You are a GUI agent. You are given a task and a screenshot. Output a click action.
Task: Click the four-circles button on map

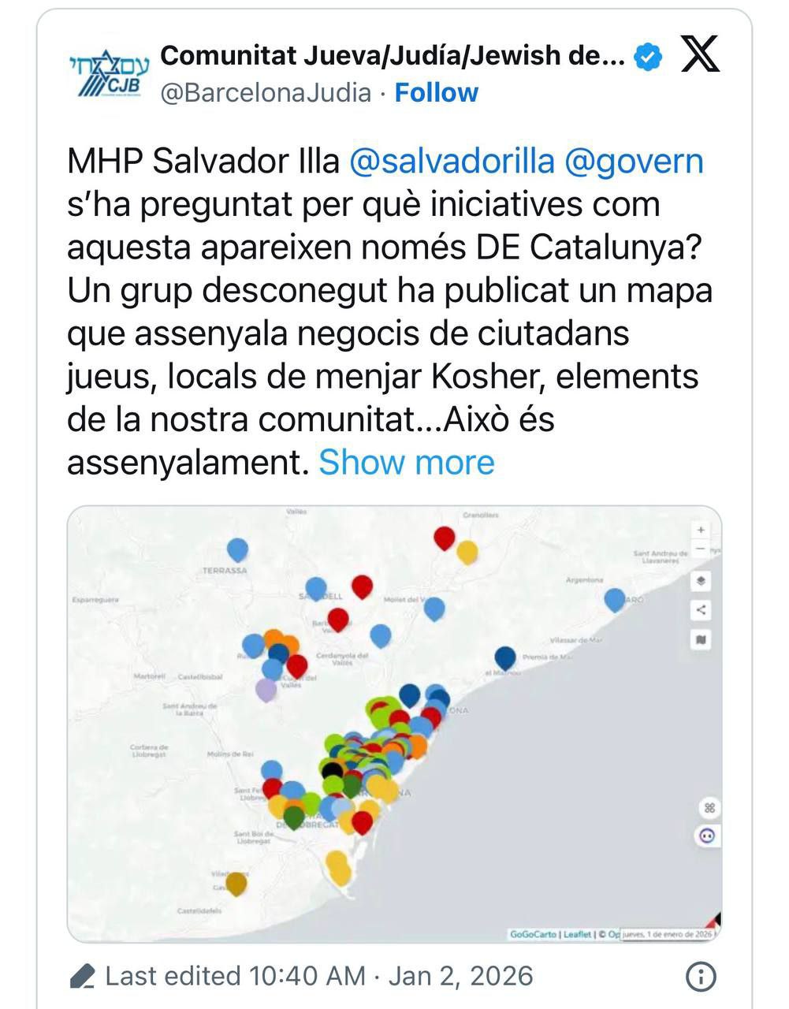[x=709, y=807]
